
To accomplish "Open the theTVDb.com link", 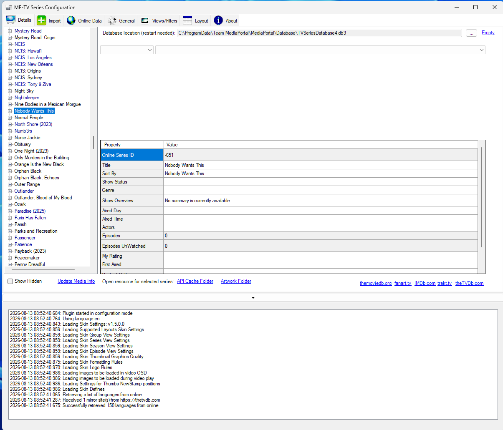I will [x=469, y=283].
